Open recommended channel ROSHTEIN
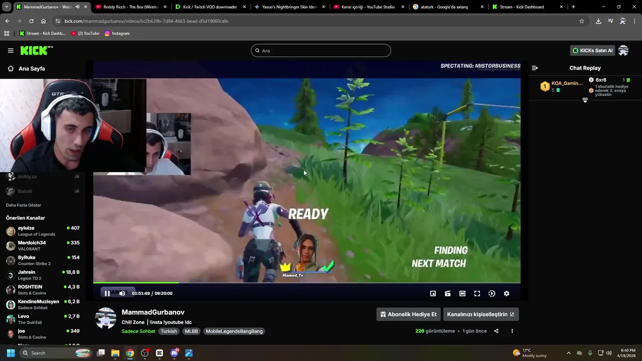642x361 pixels. point(43,290)
